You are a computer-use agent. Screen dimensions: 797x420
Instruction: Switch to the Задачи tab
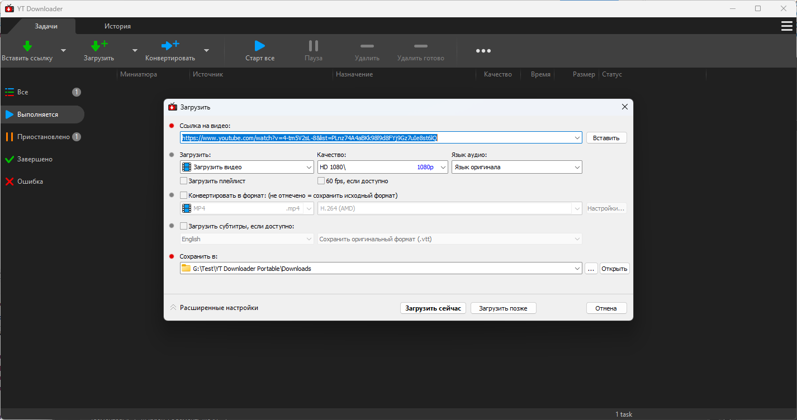pyautogui.click(x=46, y=26)
